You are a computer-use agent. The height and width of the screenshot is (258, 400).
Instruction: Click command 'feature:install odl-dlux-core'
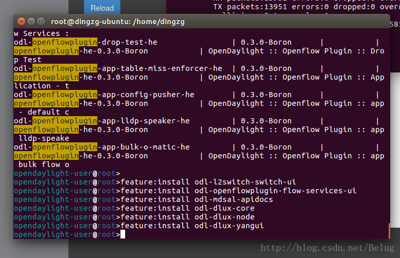(187, 208)
